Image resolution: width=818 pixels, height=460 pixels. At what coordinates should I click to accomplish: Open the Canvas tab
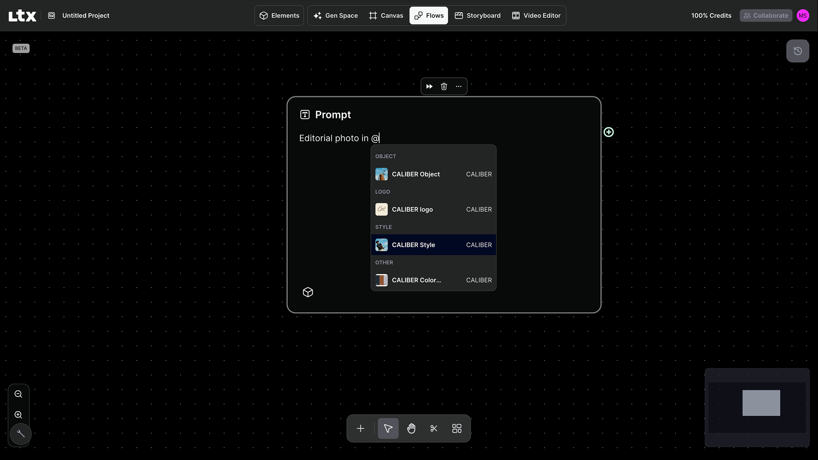386,15
